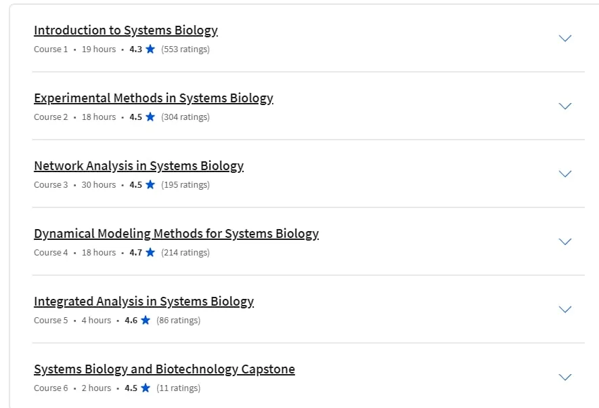Click the star icon in Course 3 row
Viewport: 599px width, 408px height.
pyautogui.click(x=150, y=184)
